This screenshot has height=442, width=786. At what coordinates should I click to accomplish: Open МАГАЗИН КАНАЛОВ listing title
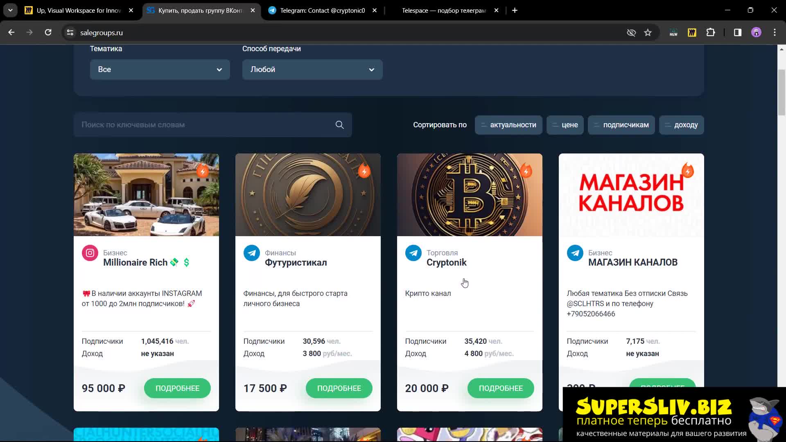[x=633, y=262]
